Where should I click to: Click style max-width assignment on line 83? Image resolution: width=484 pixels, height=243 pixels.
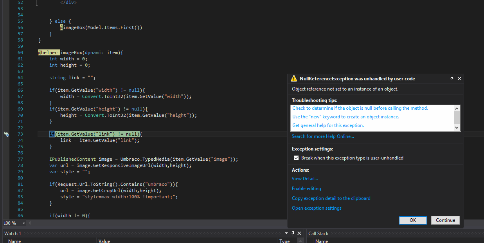(x=119, y=197)
